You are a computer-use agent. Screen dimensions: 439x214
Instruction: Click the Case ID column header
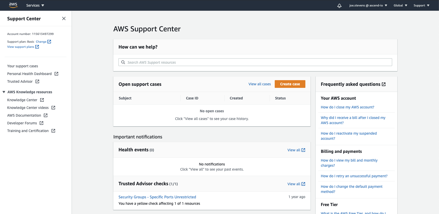pyautogui.click(x=192, y=98)
